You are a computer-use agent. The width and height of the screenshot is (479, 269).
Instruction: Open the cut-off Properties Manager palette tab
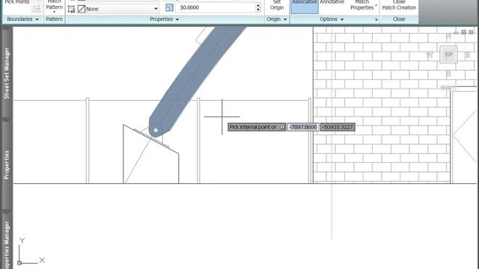[7, 241]
